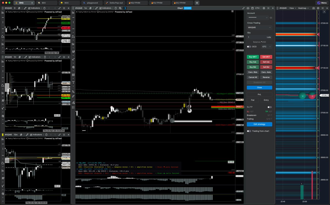Maximize the heatmap panel
The width and height of the screenshot is (330, 205).
323,8
